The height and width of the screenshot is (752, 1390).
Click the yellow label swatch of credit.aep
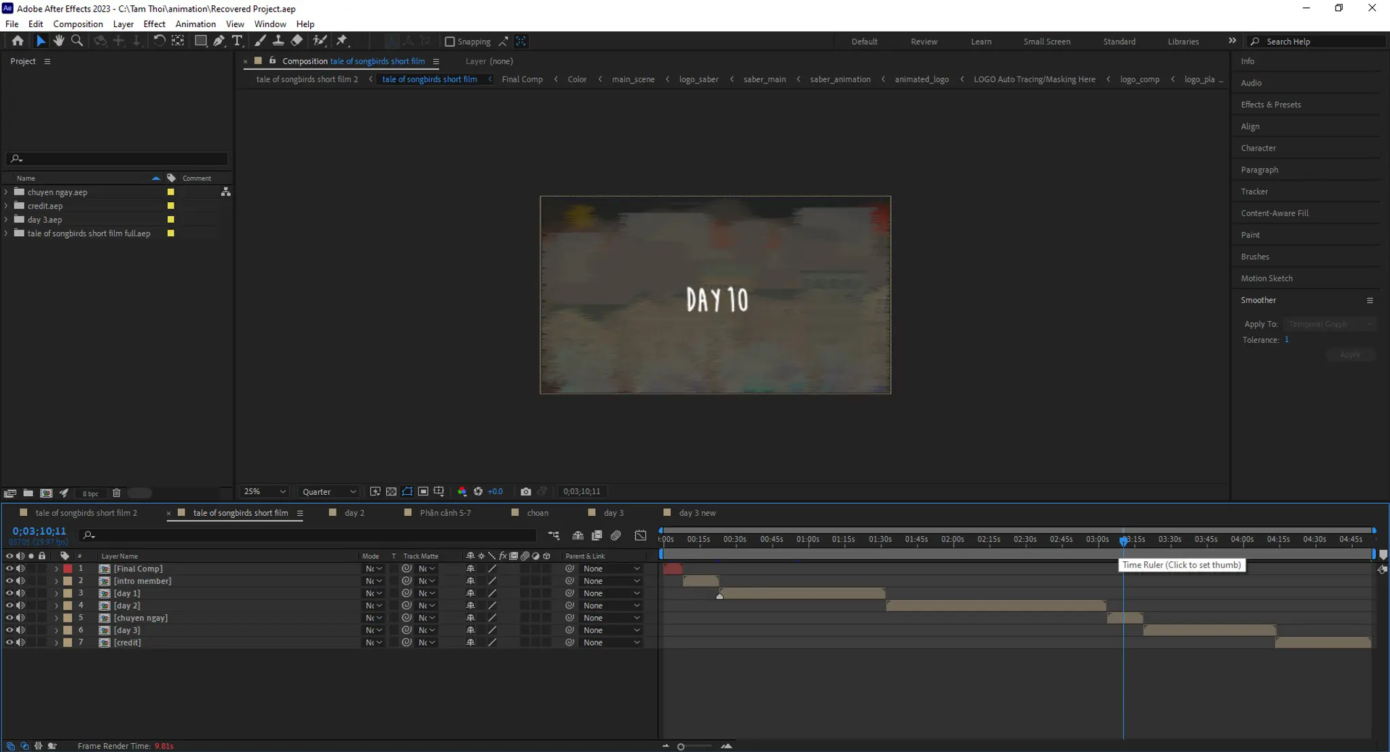pos(170,206)
